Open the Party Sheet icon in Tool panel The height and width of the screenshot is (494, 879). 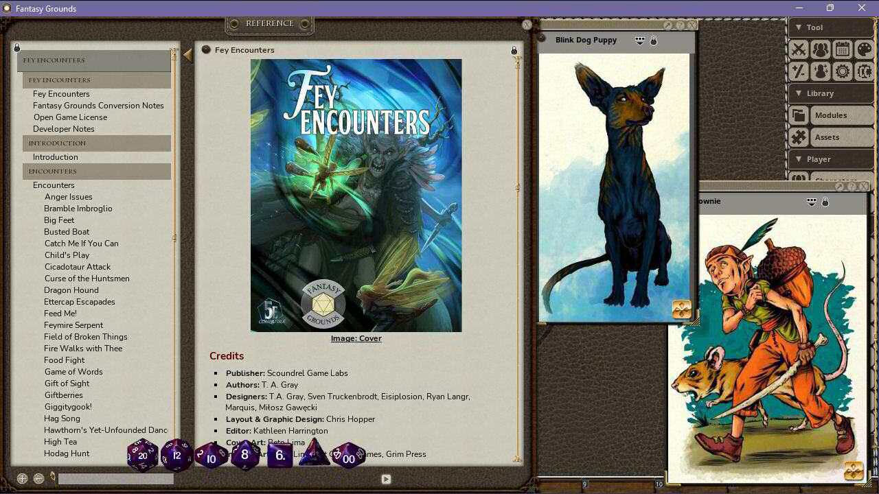click(x=821, y=49)
